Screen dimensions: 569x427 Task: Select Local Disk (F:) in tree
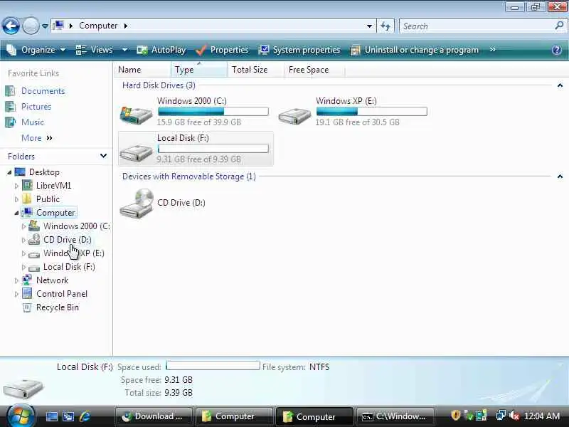pyautogui.click(x=69, y=267)
